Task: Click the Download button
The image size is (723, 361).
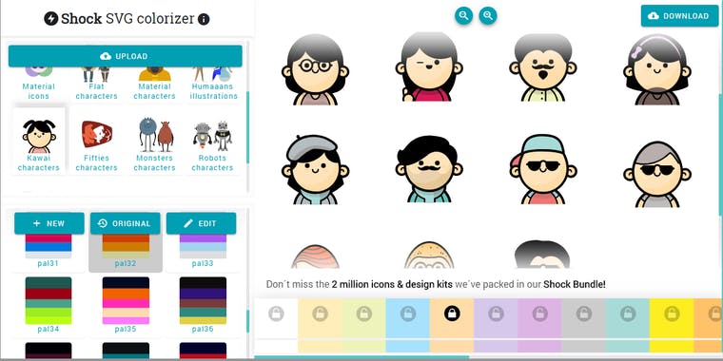Action: pos(679,15)
